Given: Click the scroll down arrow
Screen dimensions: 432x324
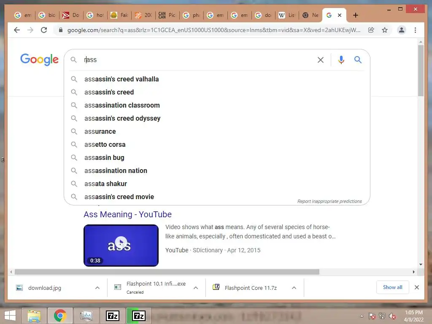Looking at the screenshot, I should point(421,265).
